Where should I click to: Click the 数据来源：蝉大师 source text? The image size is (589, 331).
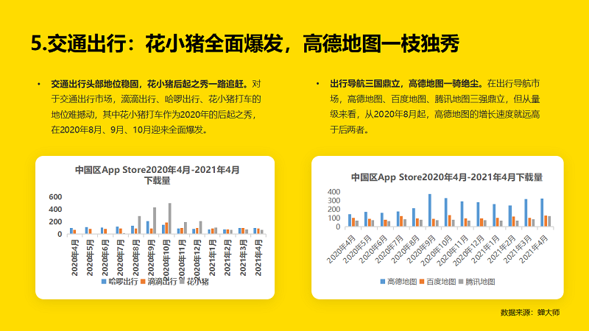(529, 312)
